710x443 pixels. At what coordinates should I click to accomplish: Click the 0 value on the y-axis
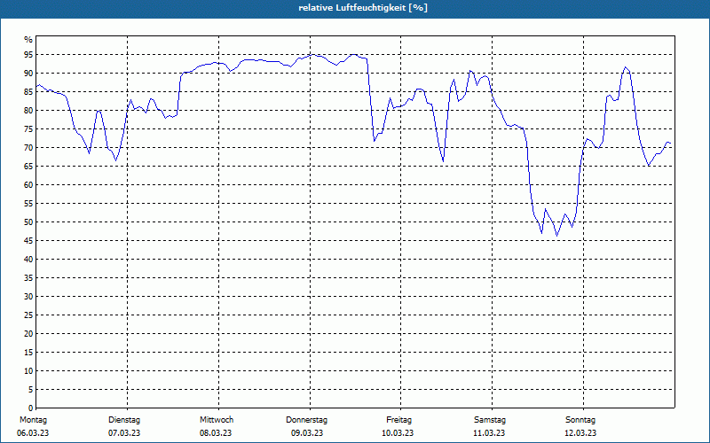click(31, 408)
